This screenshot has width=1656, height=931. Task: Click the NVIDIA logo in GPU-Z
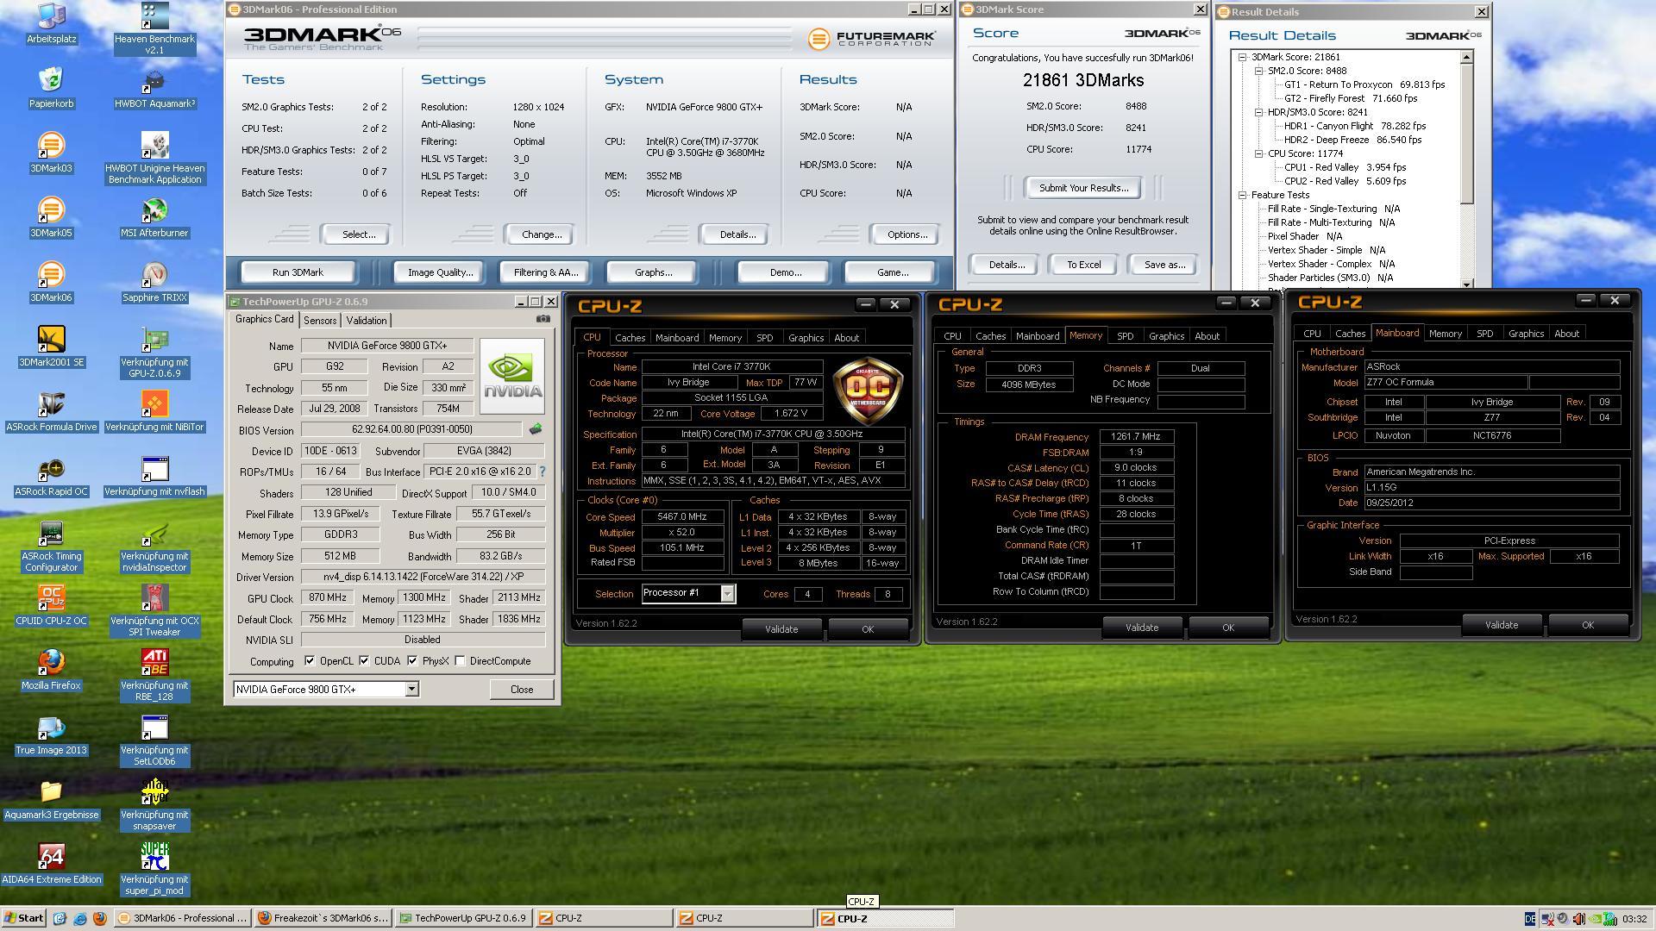[x=512, y=376]
